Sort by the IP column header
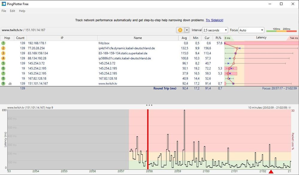This screenshot has width=299, height=175. click(x=62, y=38)
